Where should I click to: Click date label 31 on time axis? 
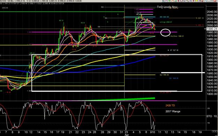[121, 132]
